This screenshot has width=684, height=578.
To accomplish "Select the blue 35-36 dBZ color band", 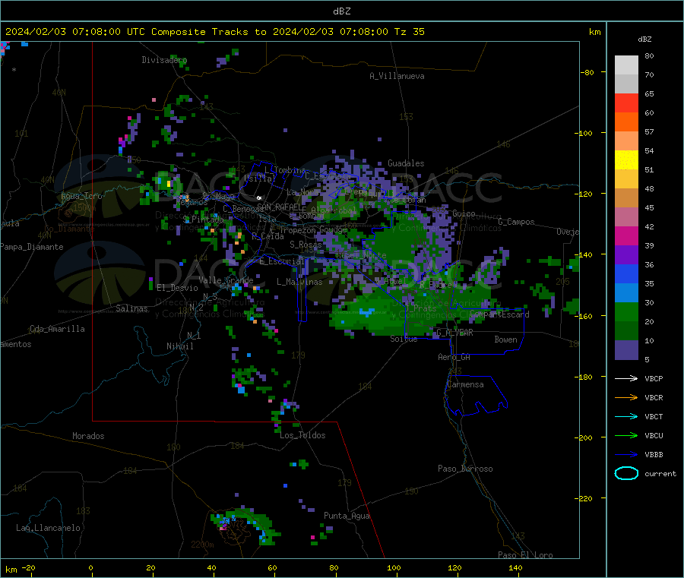I will coord(626,273).
